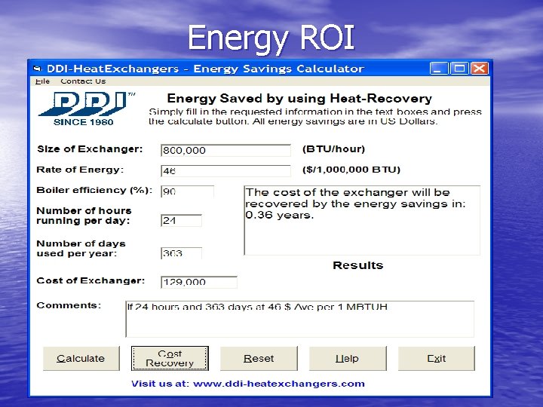Click the '($/1,000,000 BTU)' unit label
The image size is (543, 407).
[x=351, y=170]
